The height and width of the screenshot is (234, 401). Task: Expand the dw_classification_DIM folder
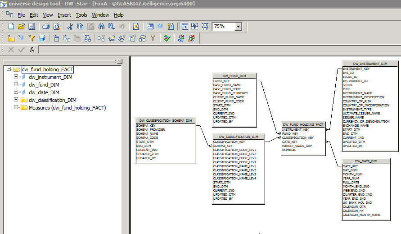[16, 100]
